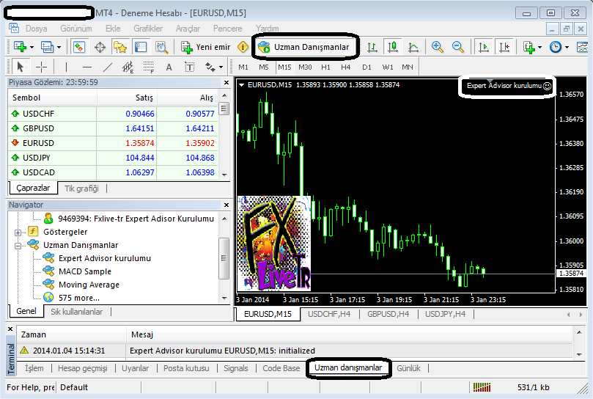Open the Grafikler menu
Image resolution: width=593 pixels, height=399 pixels.
click(148, 29)
